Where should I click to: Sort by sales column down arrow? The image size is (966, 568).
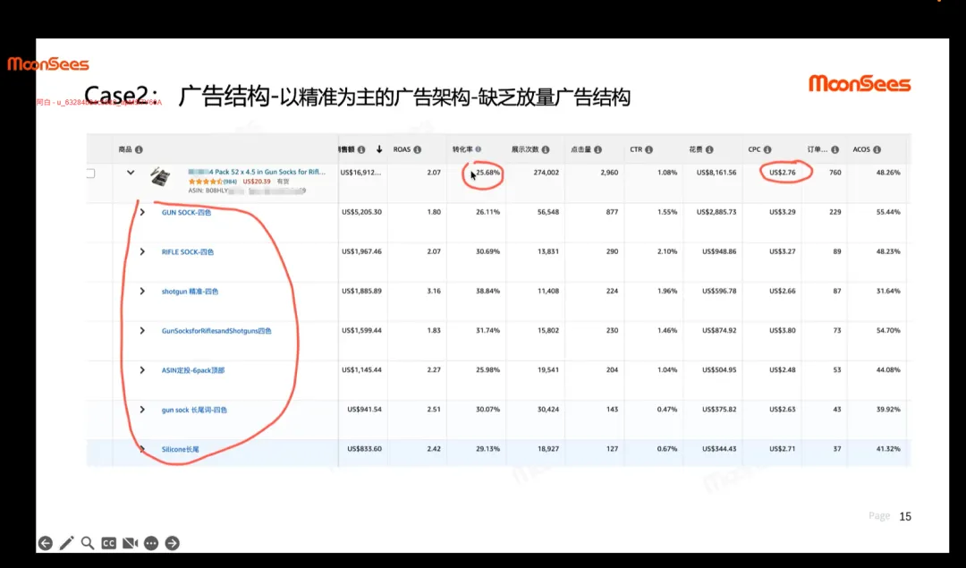click(x=379, y=149)
